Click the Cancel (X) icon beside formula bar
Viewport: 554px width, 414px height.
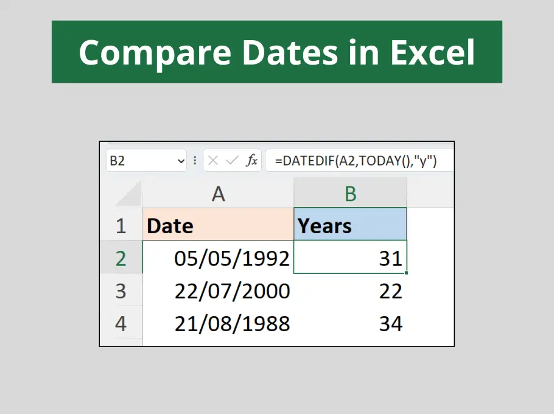pyautogui.click(x=213, y=160)
